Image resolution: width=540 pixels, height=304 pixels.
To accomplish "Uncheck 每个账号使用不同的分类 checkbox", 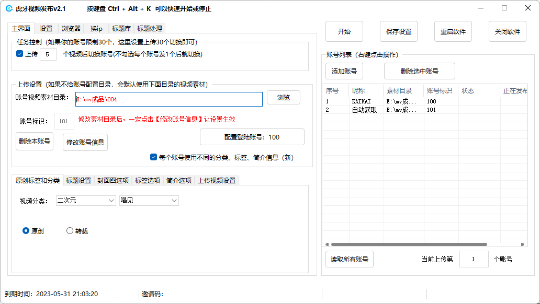I will [x=153, y=157].
